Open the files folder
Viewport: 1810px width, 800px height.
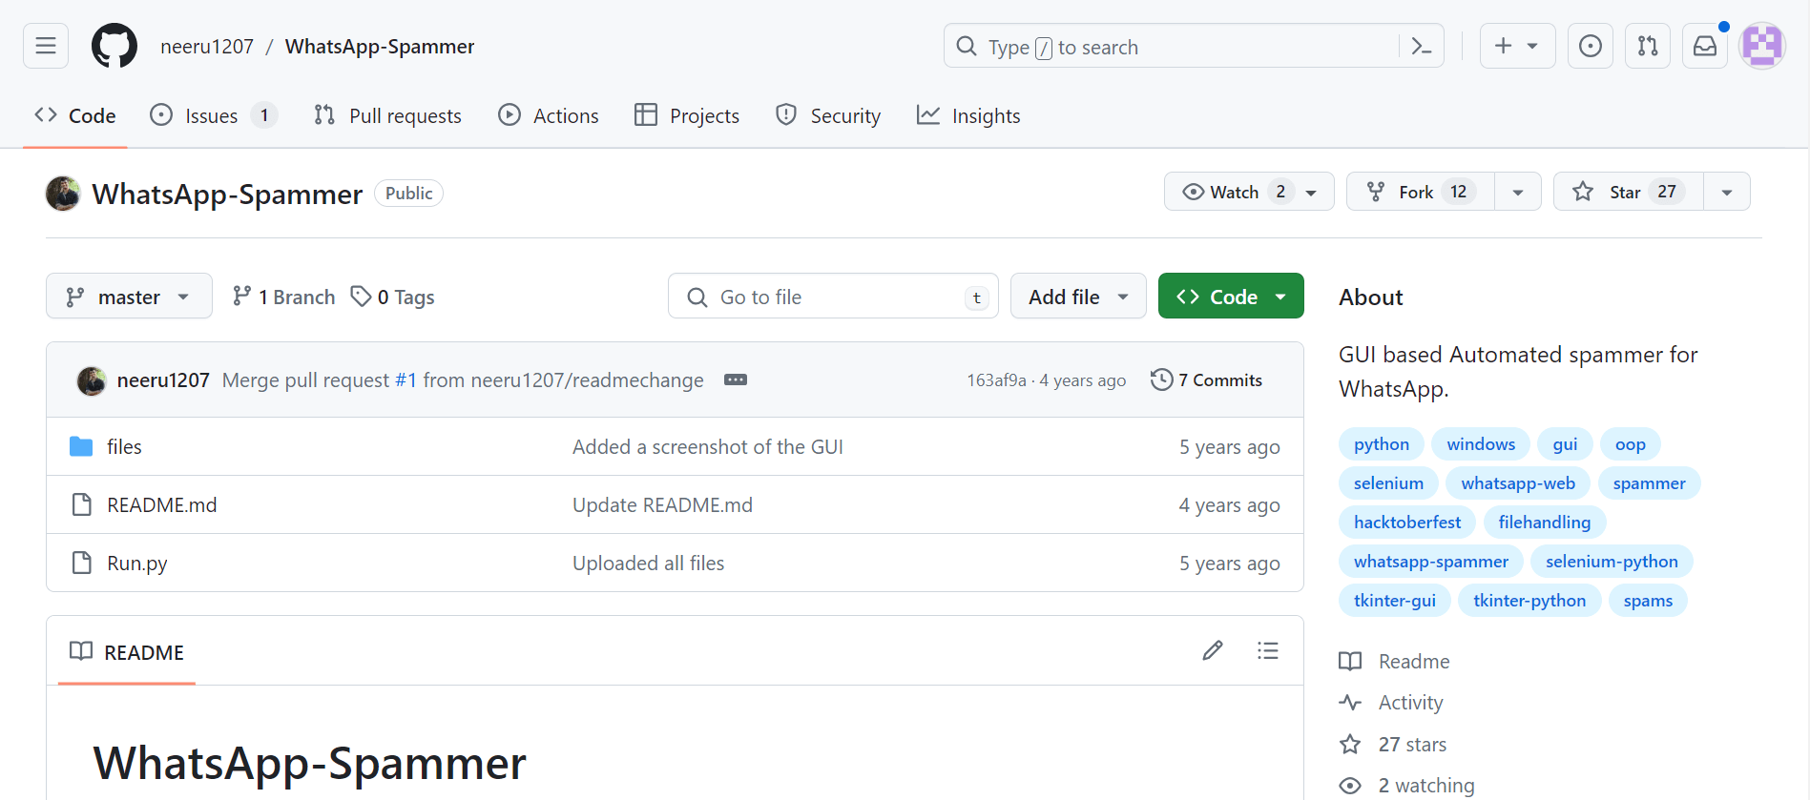tap(124, 447)
